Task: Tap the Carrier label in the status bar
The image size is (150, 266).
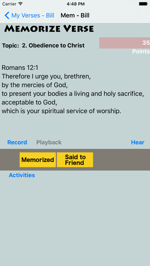Action: click(9, 4)
